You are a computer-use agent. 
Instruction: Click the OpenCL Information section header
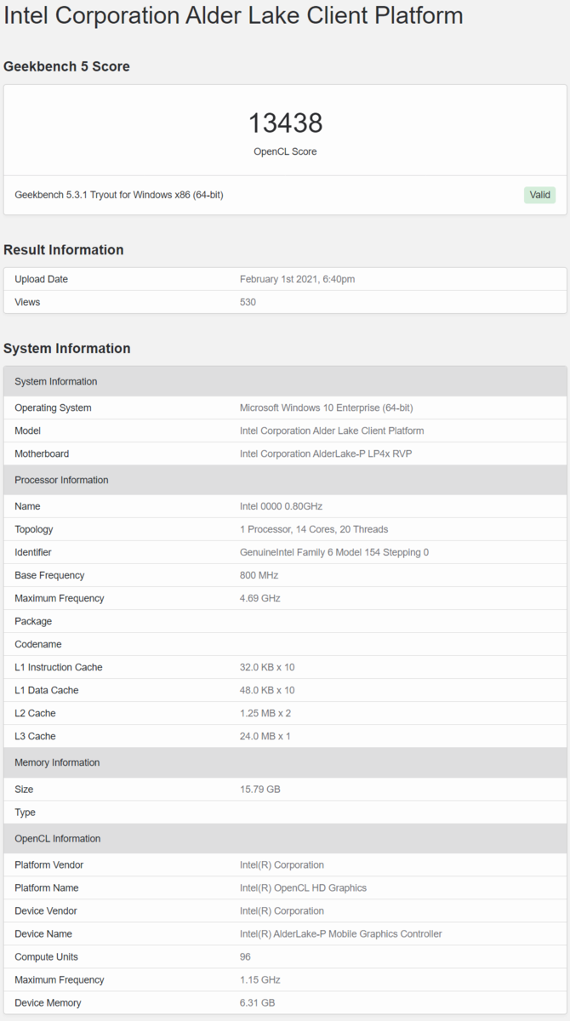(x=285, y=838)
